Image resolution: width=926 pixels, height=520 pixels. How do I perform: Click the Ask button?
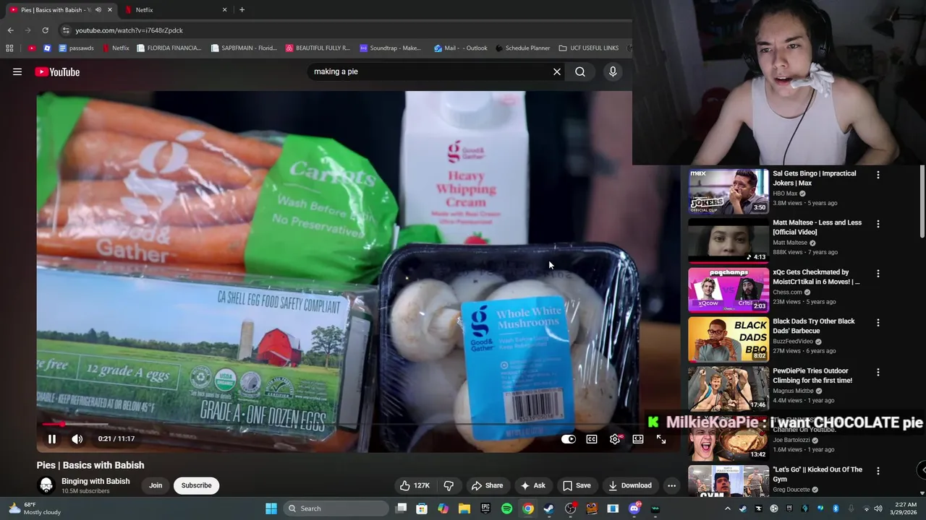(x=532, y=485)
